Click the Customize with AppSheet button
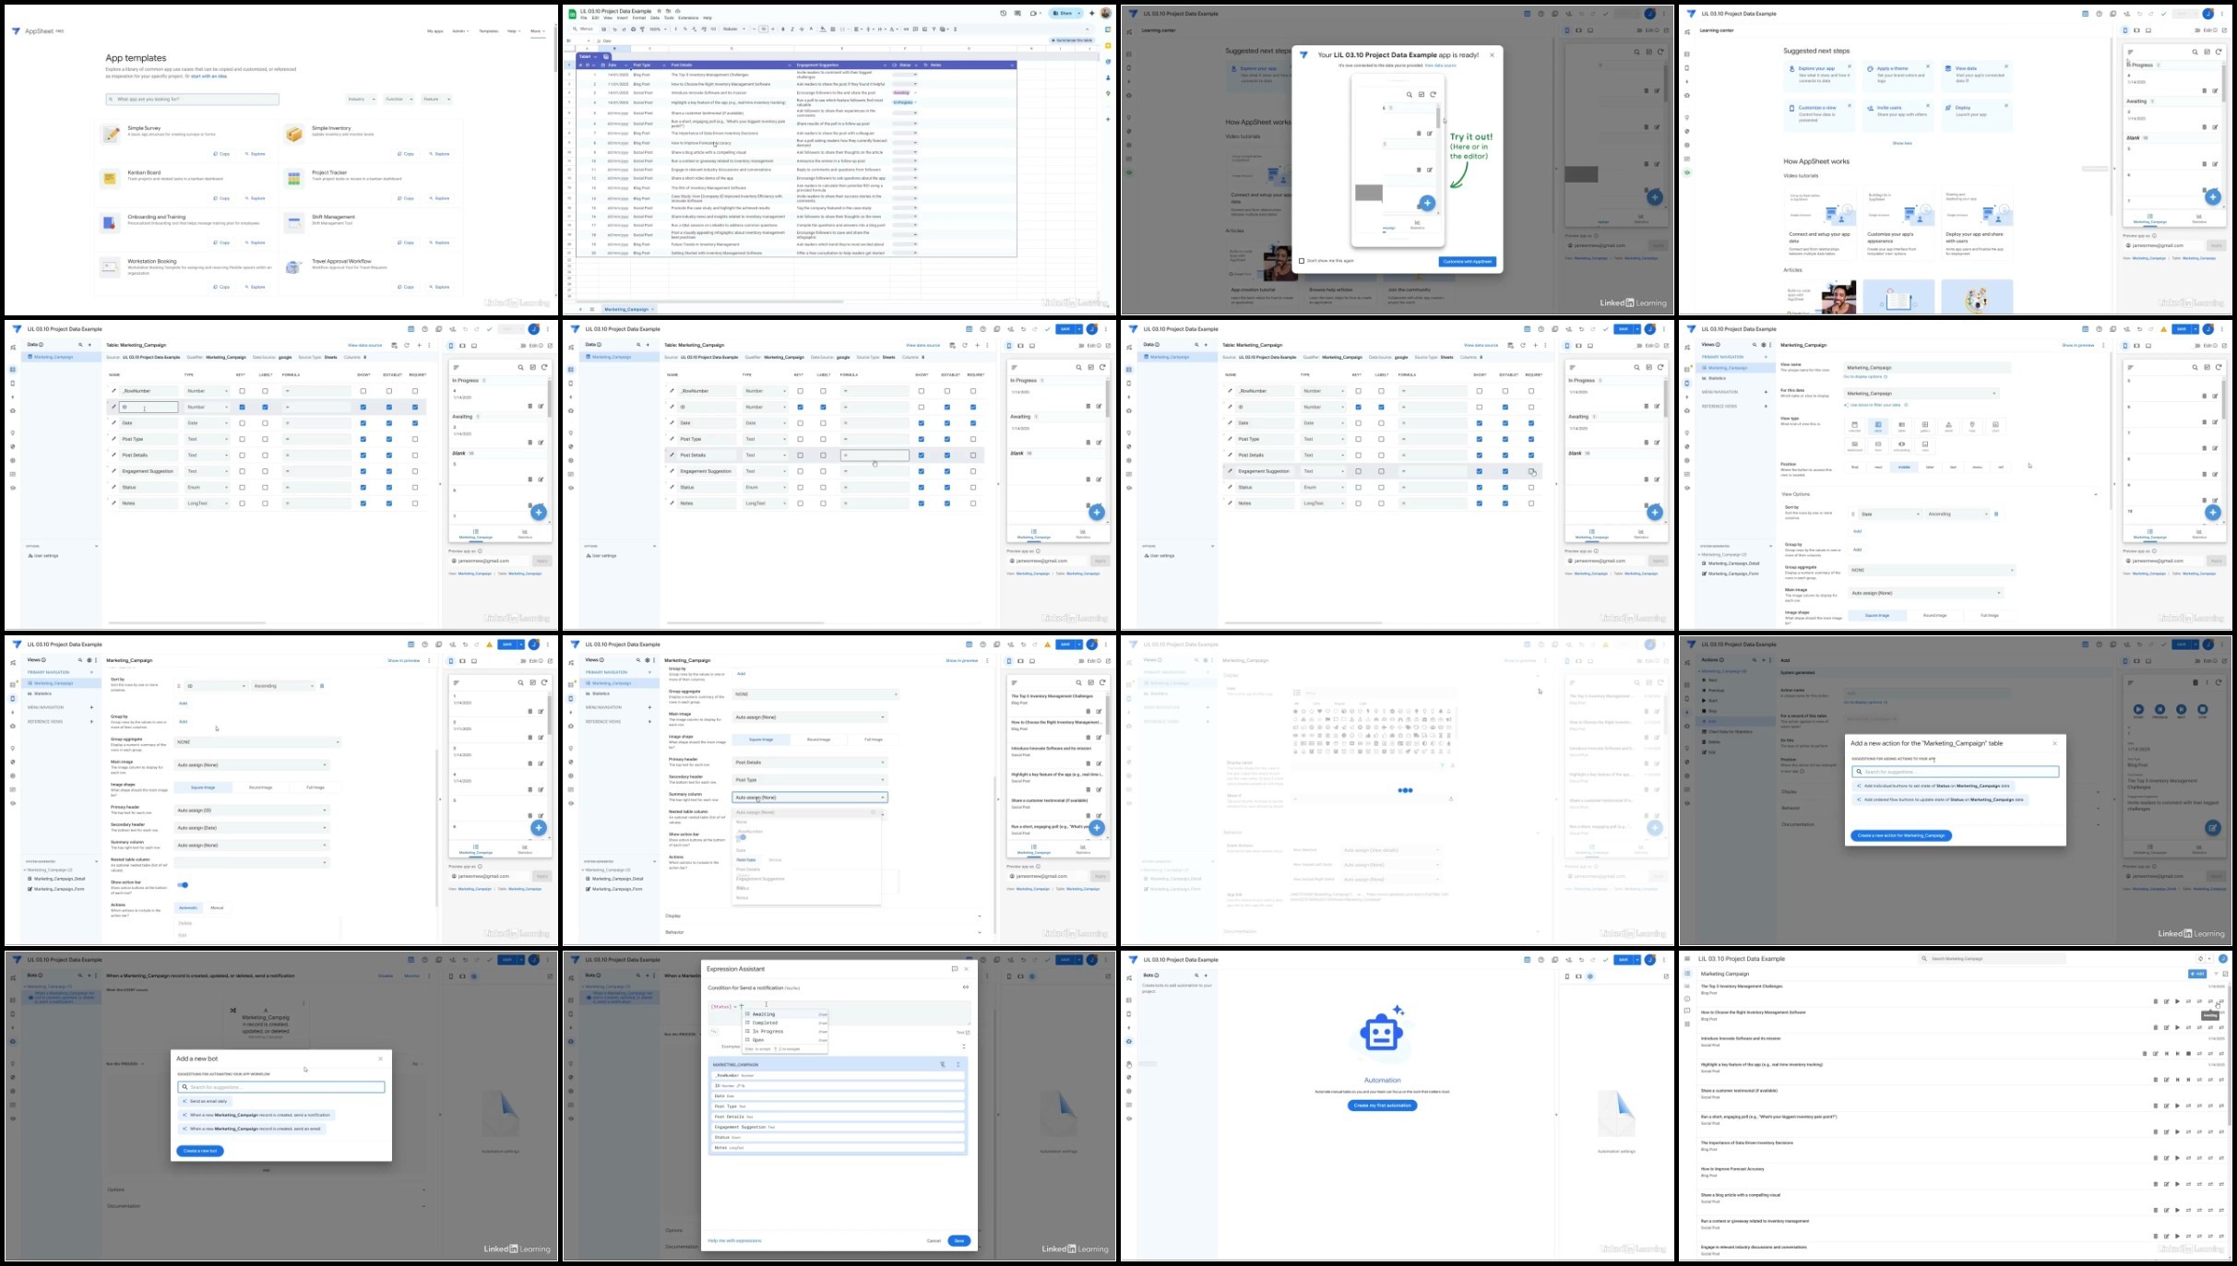 1467,262
